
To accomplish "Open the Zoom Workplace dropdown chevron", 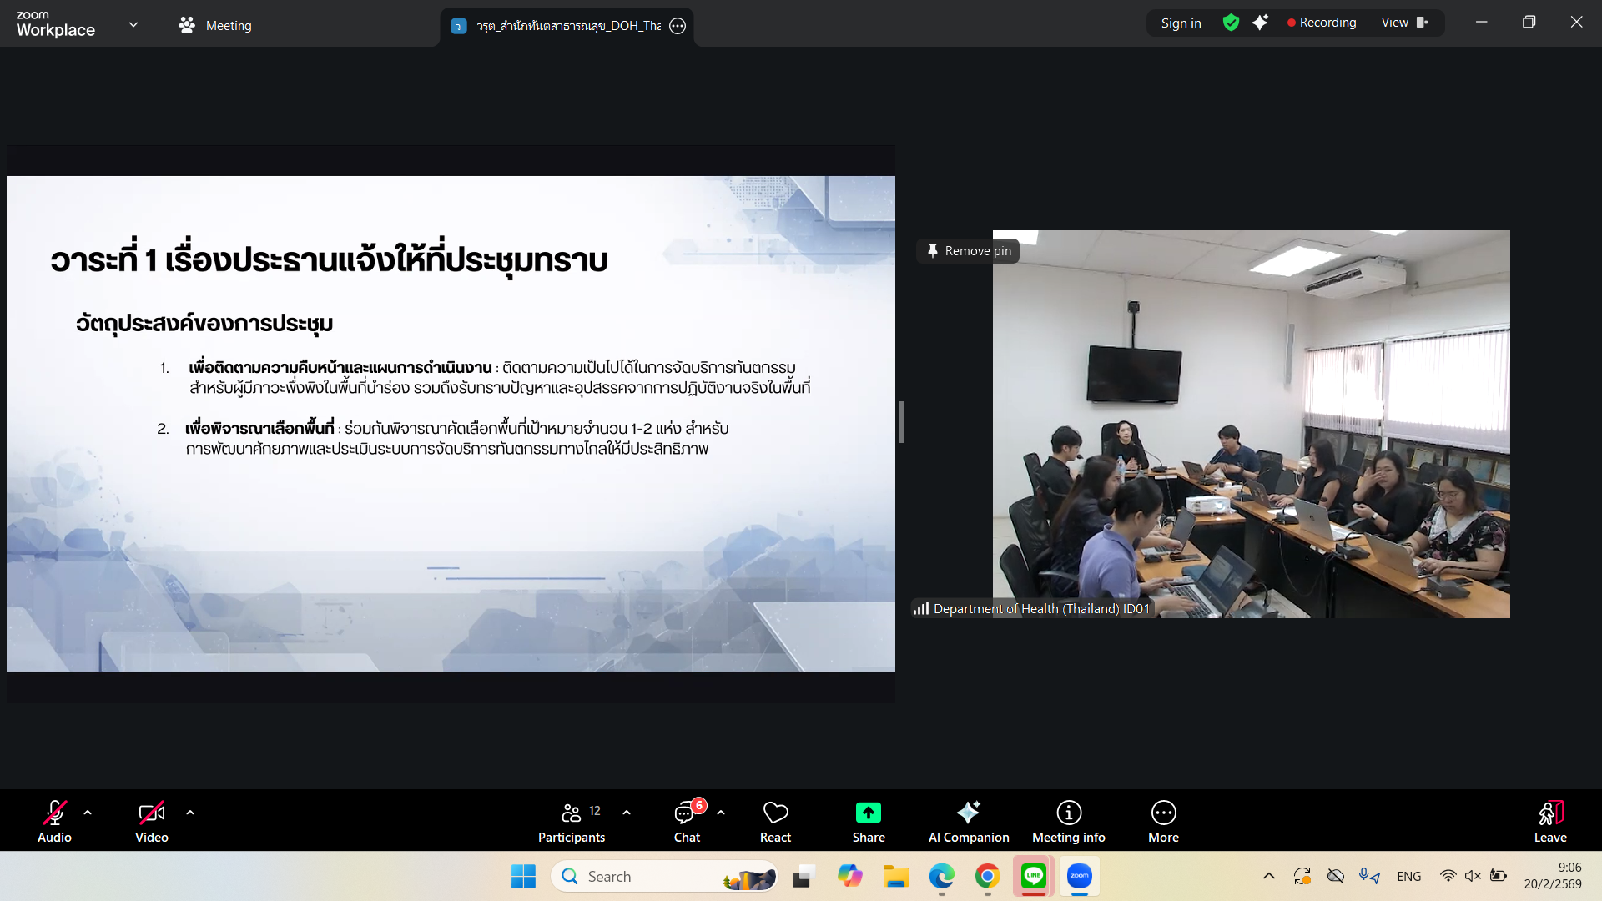I will 133,25.
